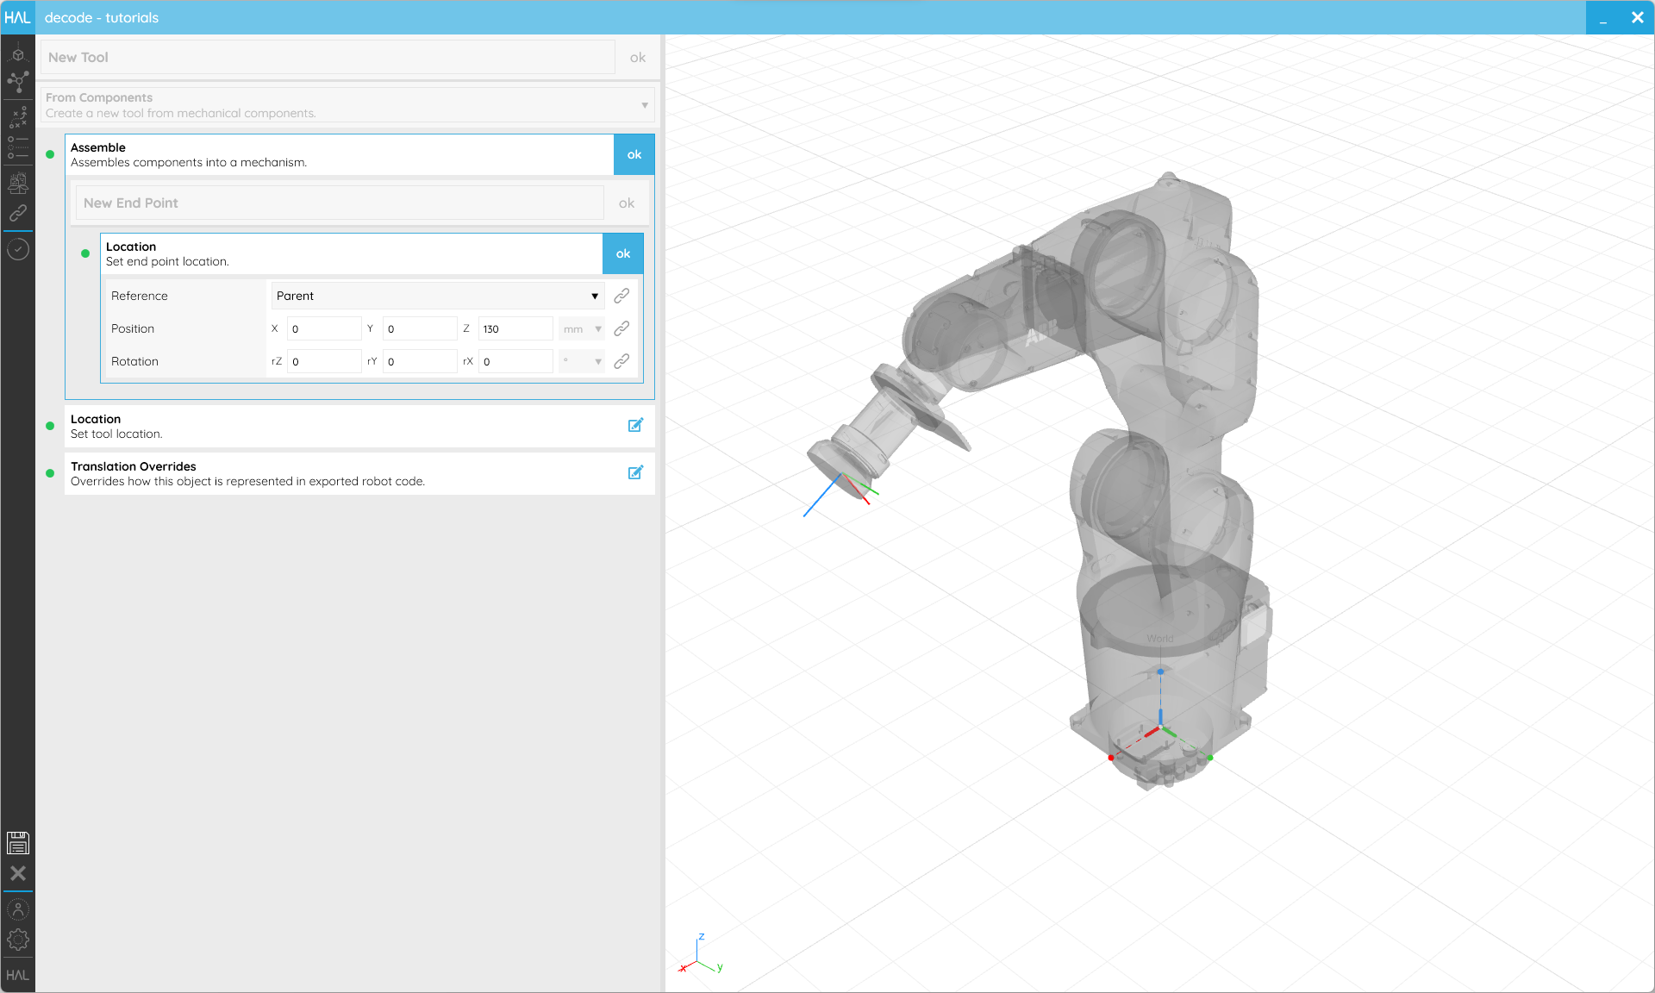Click the gray ok next to New Tool

tap(638, 57)
